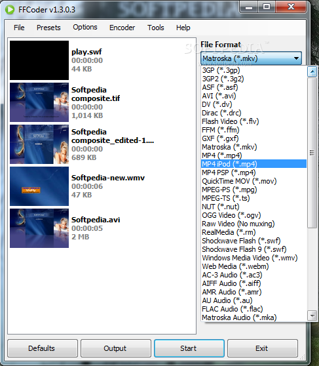
Task: Select Softpedia.avi thumbnail
Action: (39, 228)
